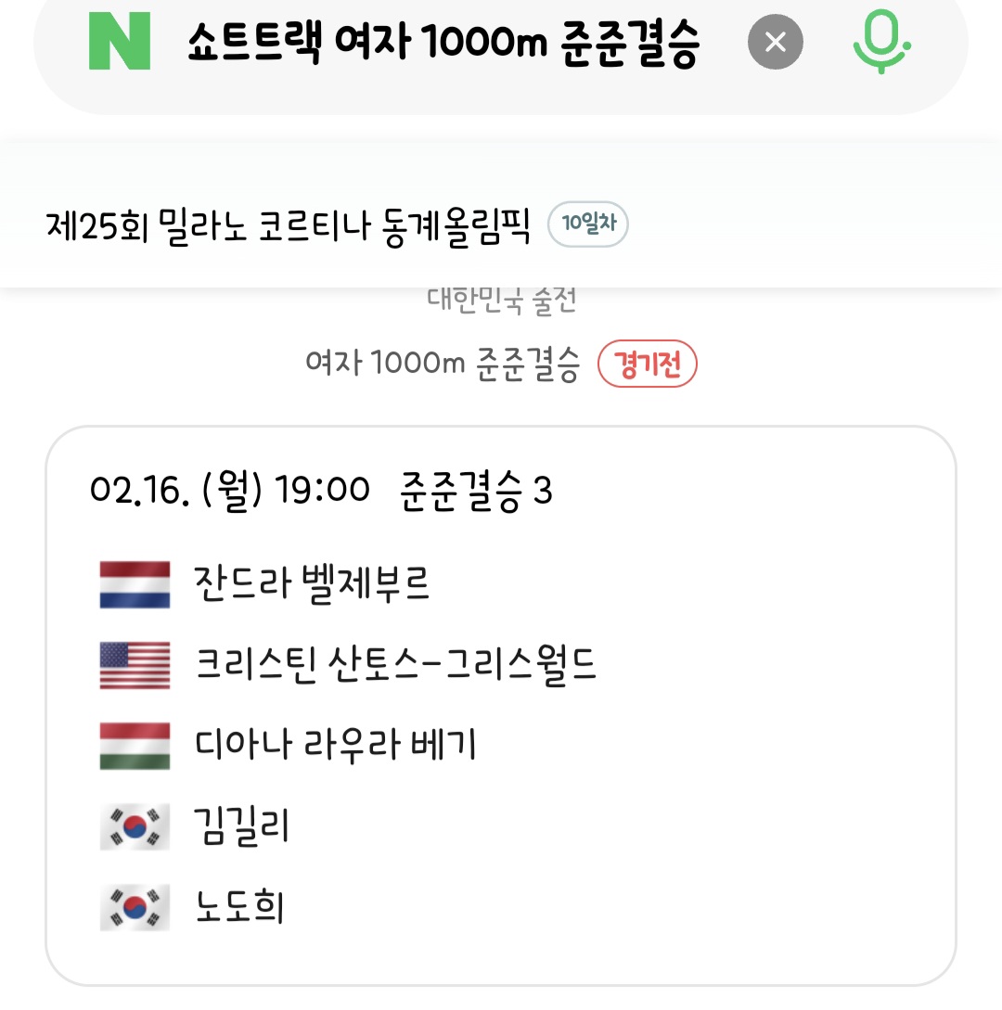The width and height of the screenshot is (1002, 1010).
Task: Select the 여자 1000m 준준결승 label
Action: coord(443,364)
